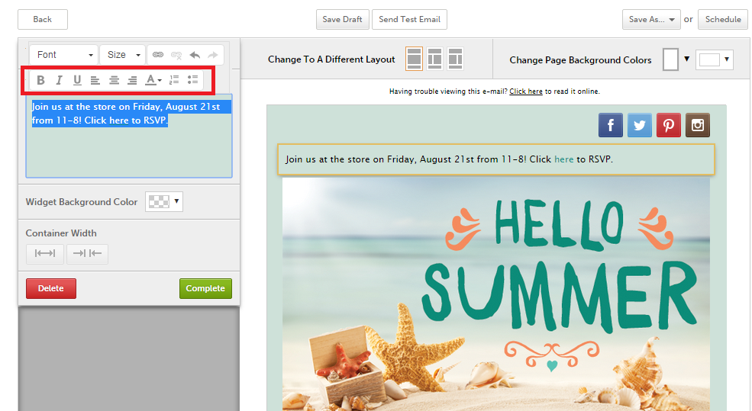Set container to narrow width

point(87,254)
